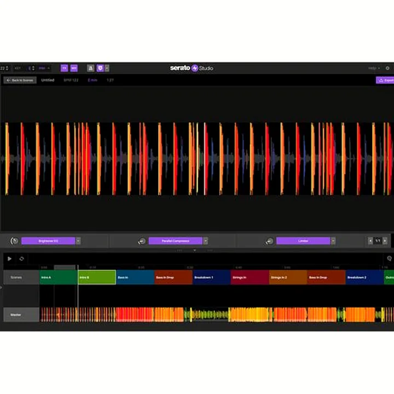The image size is (394, 394).
Task: Adjust the Limiter effect knob
Action: click(269, 241)
